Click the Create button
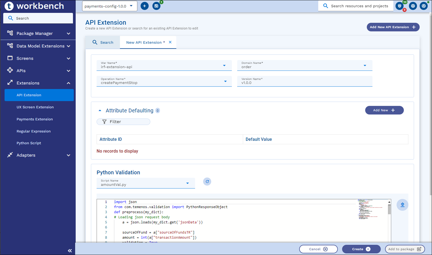This screenshot has height=255, width=432. (361, 249)
